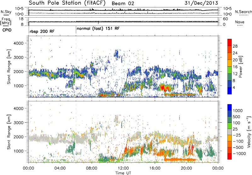Click the '4000' tick of the power panel

[18, 43]
